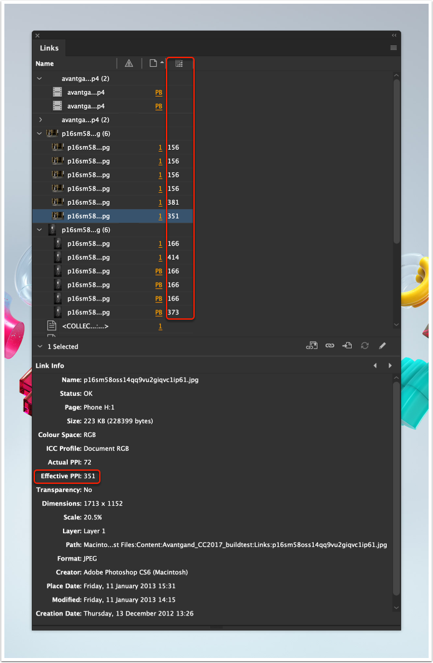Jump to page 1 of the <COLLEC...> row
433x663 pixels.
click(160, 326)
